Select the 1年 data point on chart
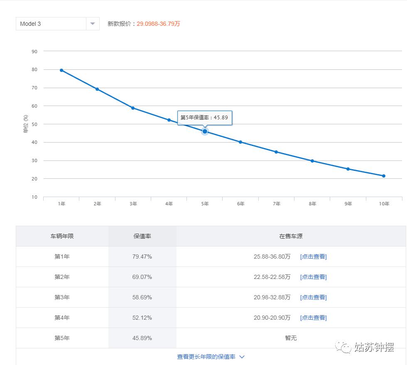407x365 pixels. [x=61, y=70]
